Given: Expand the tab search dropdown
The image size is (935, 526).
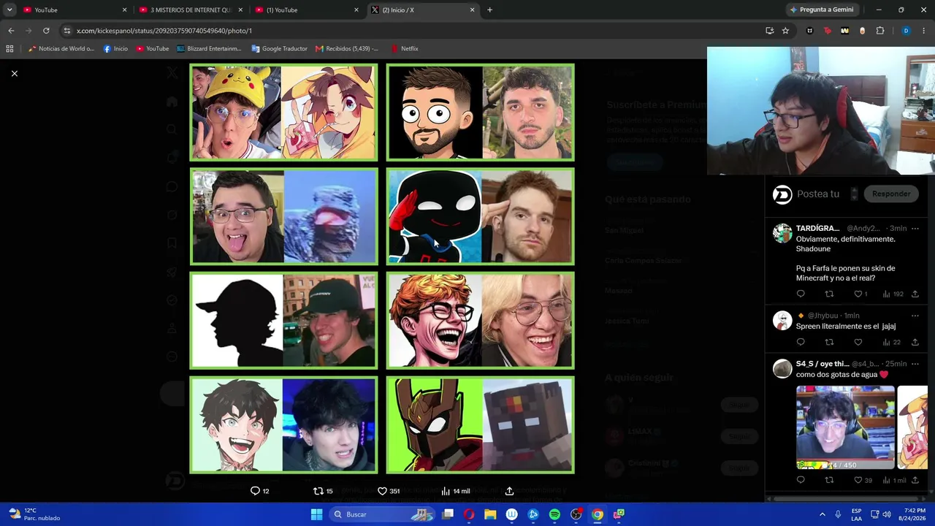Looking at the screenshot, I should pos(9,10).
